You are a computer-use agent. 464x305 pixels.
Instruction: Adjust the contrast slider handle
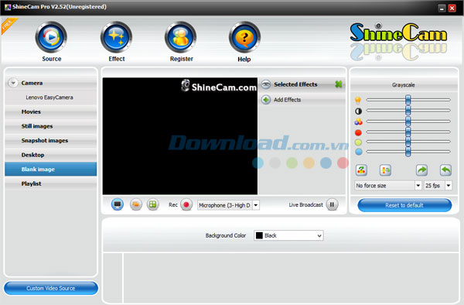click(x=408, y=111)
